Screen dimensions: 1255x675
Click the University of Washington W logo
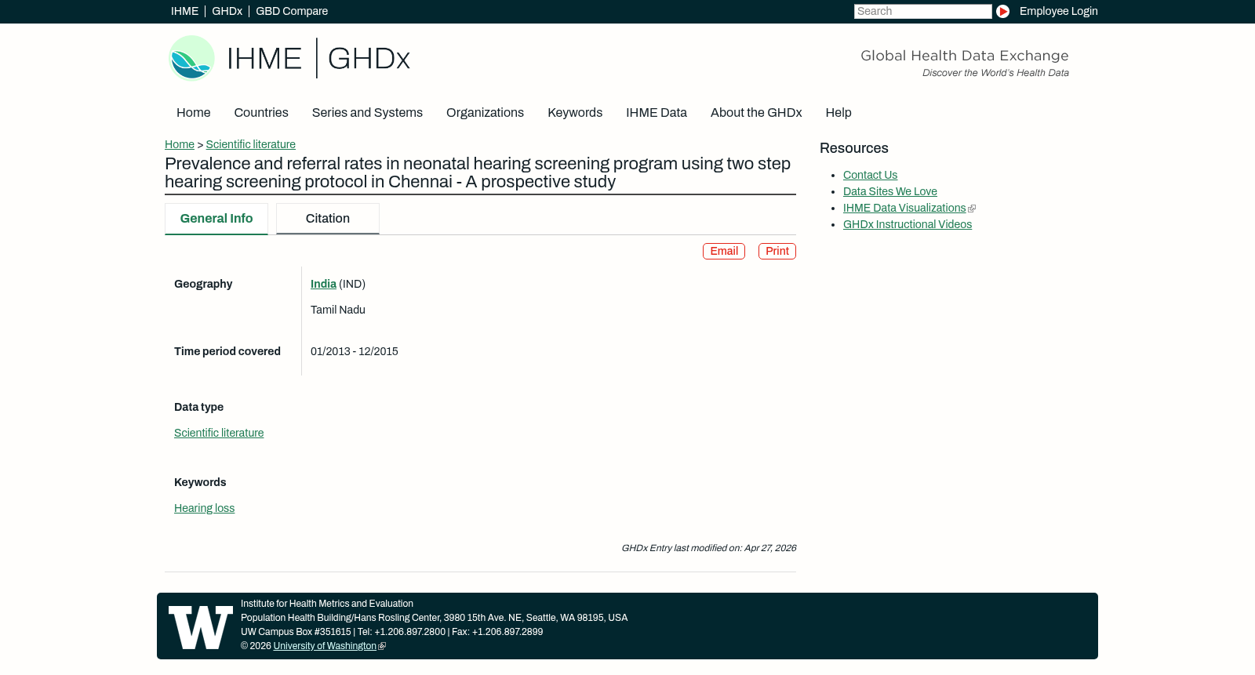[x=201, y=627]
